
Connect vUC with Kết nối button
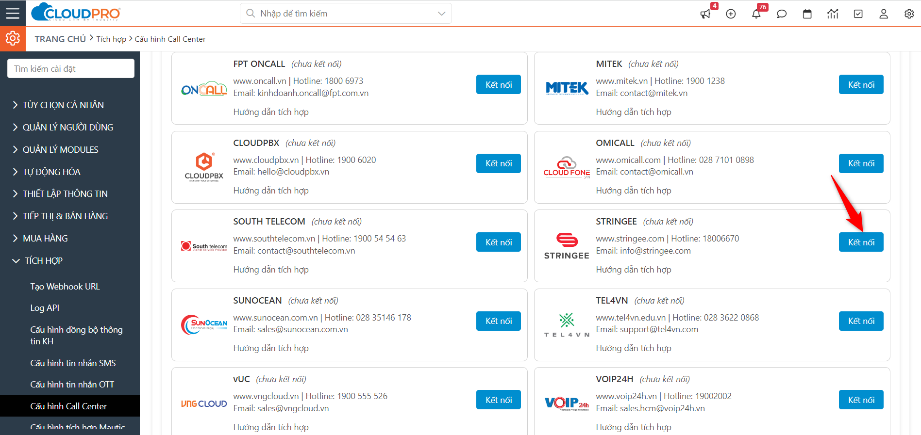tap(499, 400)
